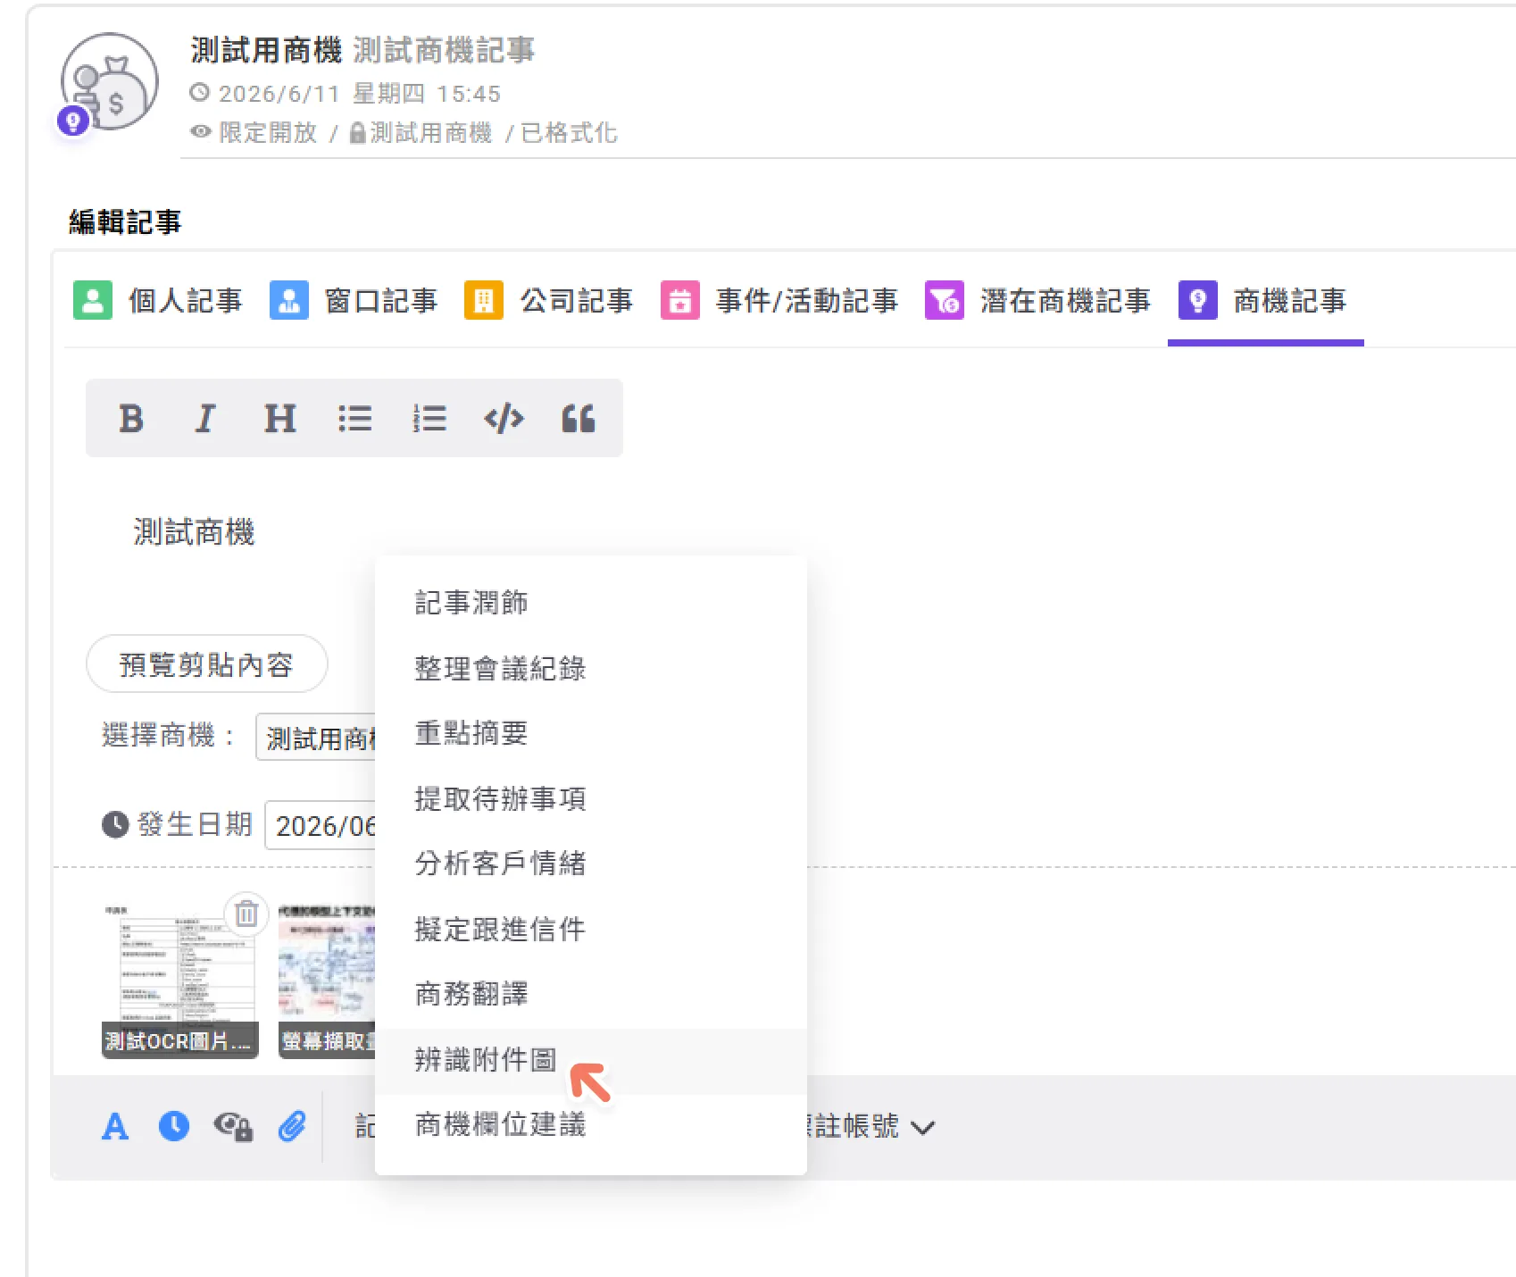Delete the 測試OCR圖片 attachment via trash icon
Image resolution: width=1516 pixels, height=1277 pixels.
pyautogui.click(x=246, y=914)
